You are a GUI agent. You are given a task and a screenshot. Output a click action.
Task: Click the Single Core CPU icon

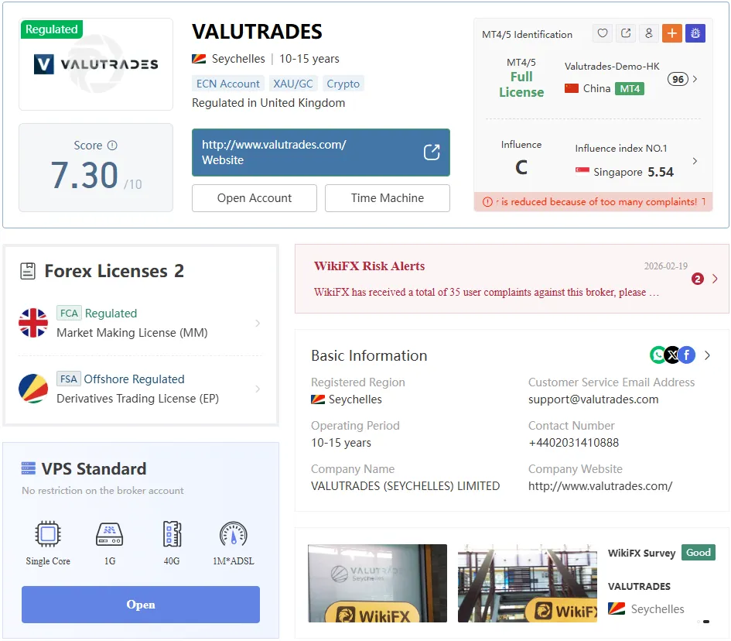(x=47, y=533)
